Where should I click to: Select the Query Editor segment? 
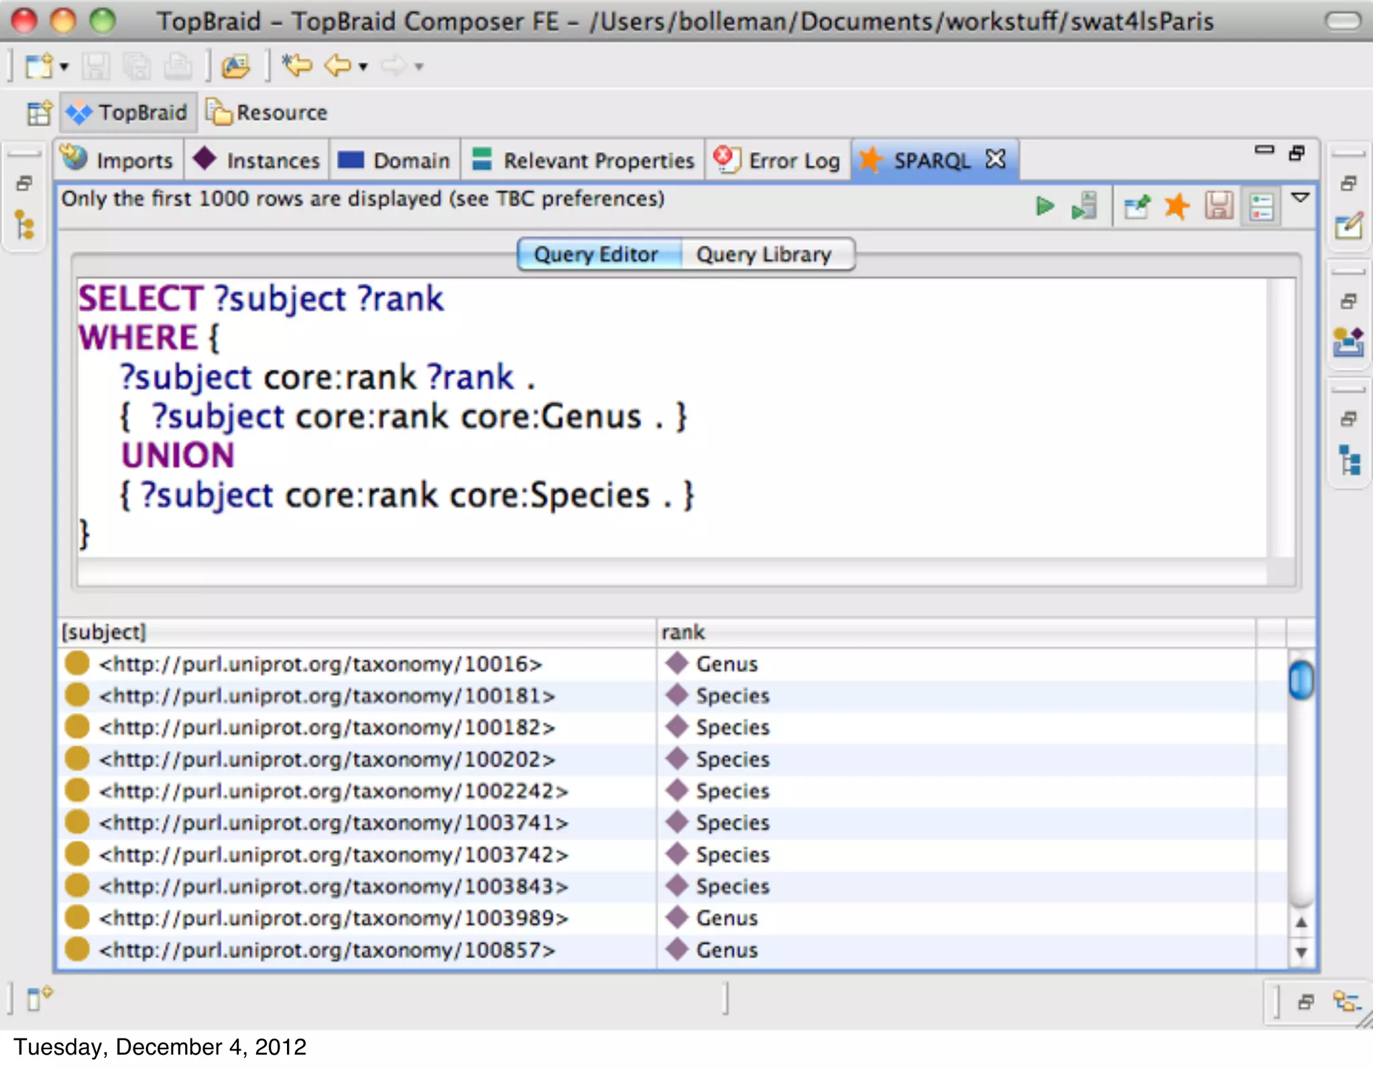[596, 255]
